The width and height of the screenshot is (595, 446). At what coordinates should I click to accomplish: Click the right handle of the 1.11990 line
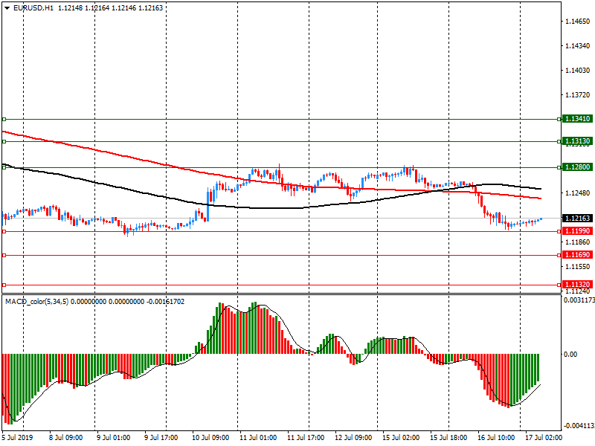pos(559,231)
